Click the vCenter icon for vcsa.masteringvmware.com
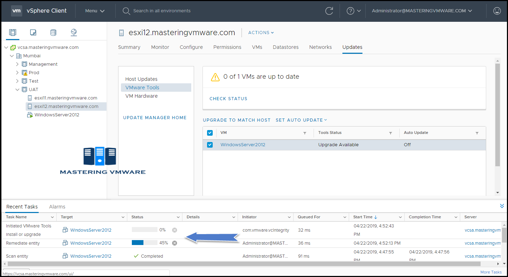508x277 pixels. pos(13,47)
